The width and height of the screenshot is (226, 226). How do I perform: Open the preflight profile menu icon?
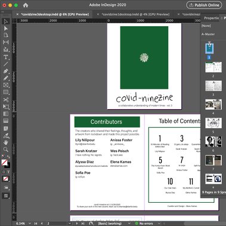click(91, 224)
